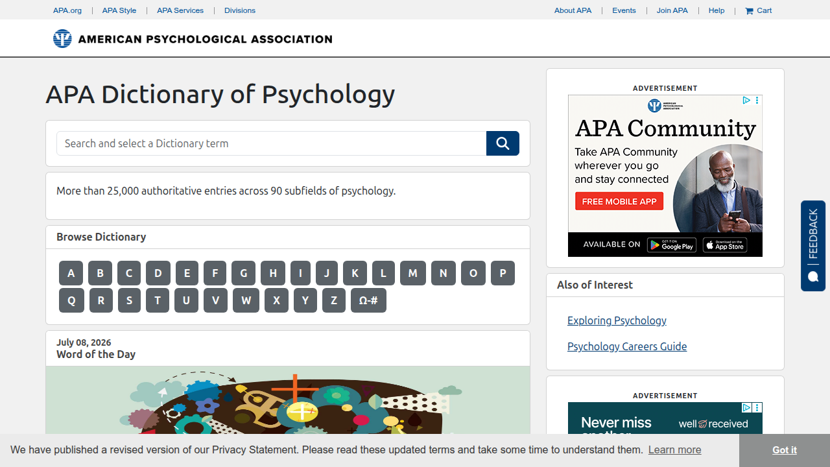Browse dictionary letter J

[x=327, y=273]
